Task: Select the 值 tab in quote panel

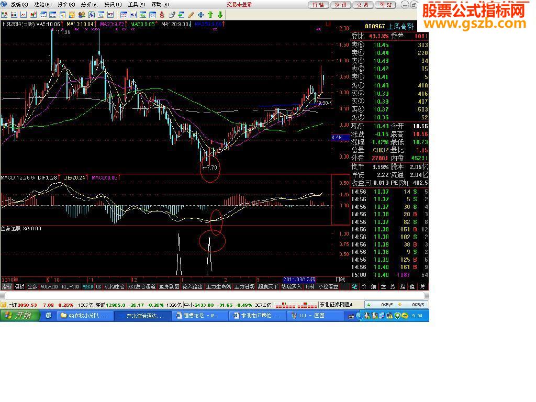Action: [x=412, y=287]
